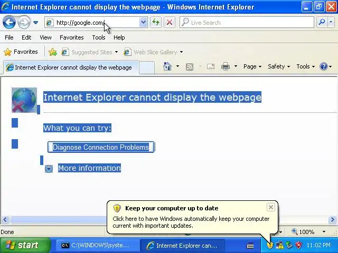Click the 11:02 PM system clock
Screen dimensions: 338x253
(x=318, y=245)
